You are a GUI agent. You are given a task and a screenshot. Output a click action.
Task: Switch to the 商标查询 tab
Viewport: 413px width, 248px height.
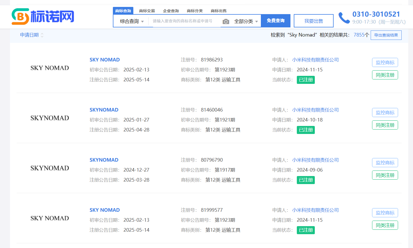pos(123,11)
